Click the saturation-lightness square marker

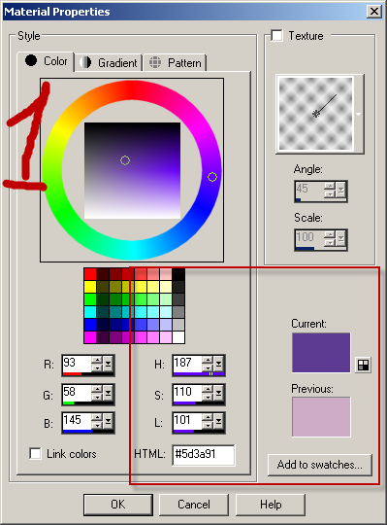coord(125,160)
